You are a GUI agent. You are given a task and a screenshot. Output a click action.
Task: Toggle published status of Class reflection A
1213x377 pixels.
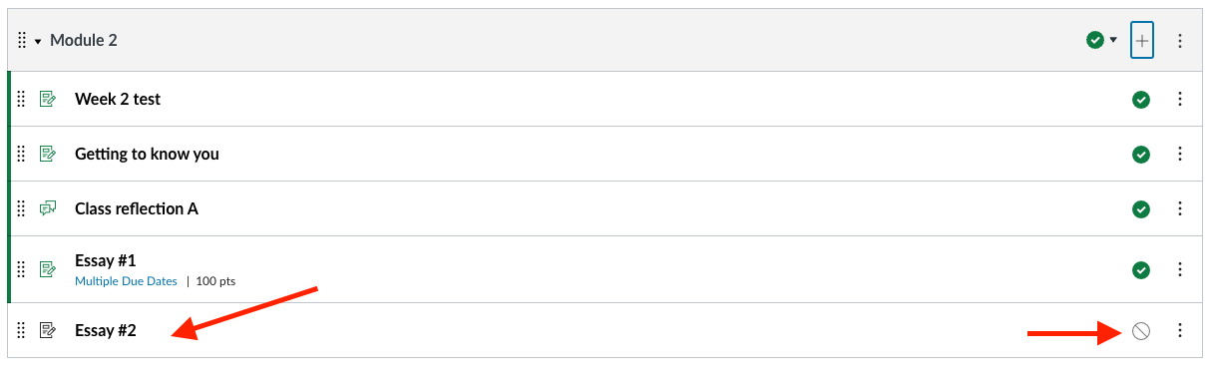point(1141,209)
